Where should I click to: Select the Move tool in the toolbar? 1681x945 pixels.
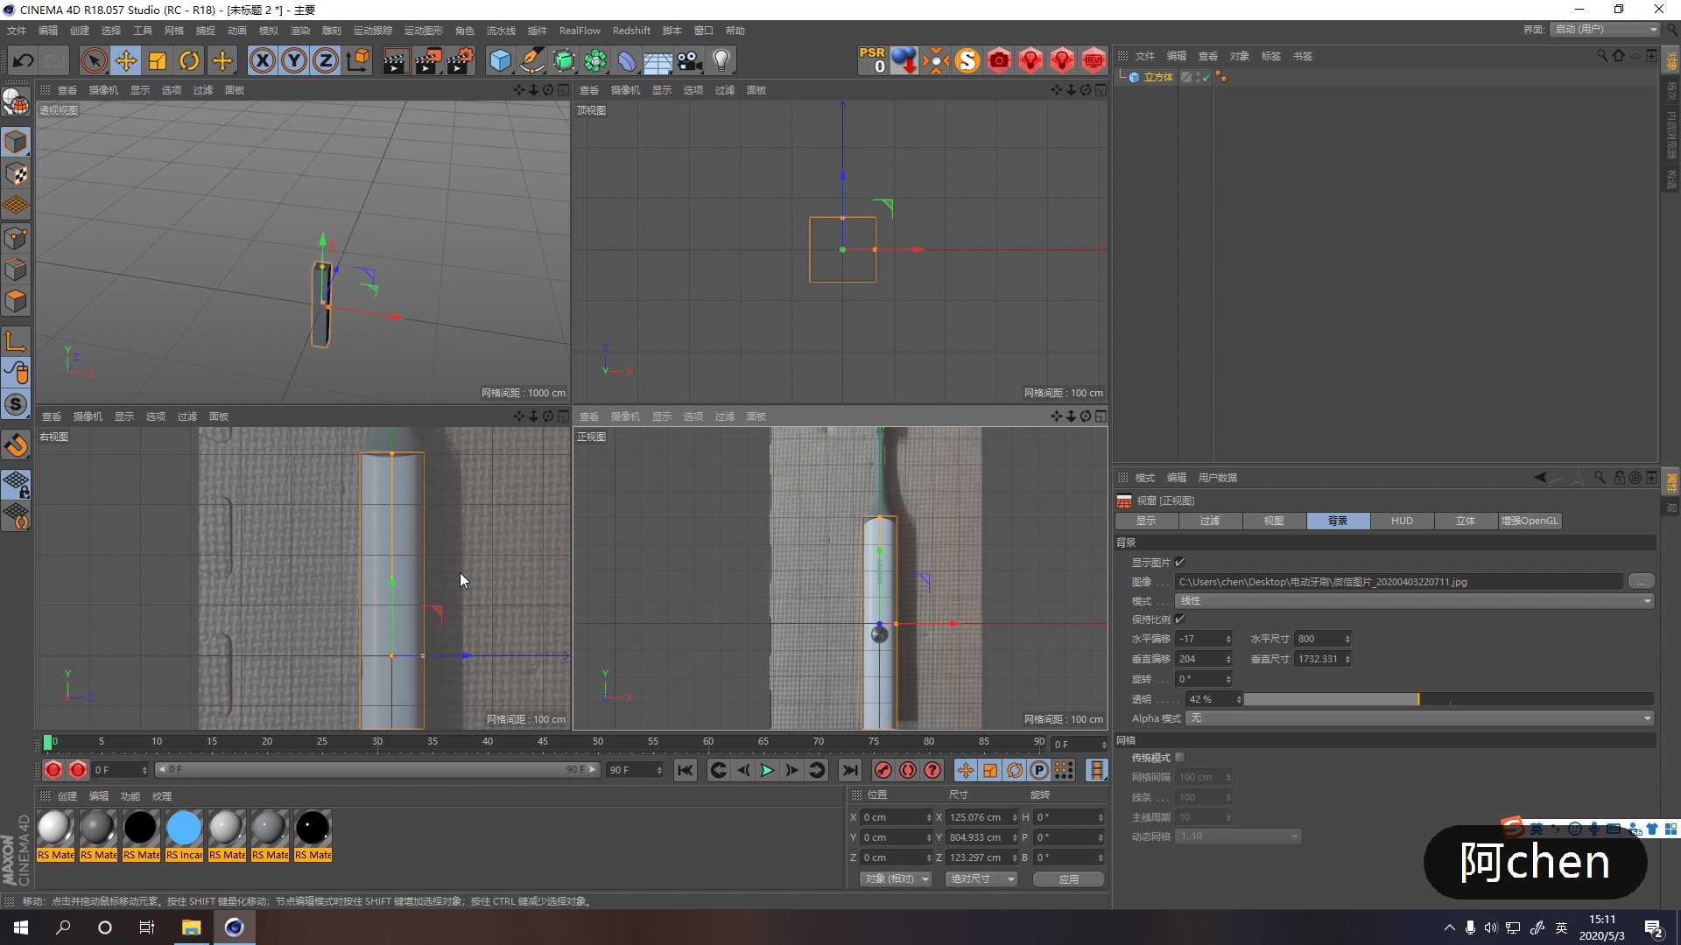pyautogui.click(x=126, y=60)
